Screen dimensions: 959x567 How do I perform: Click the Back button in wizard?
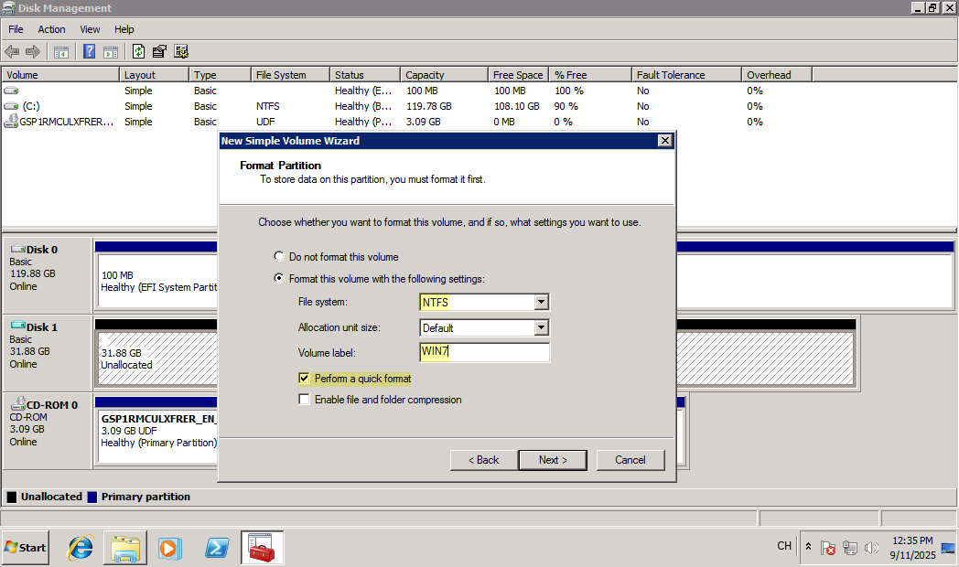pos(483,460)
